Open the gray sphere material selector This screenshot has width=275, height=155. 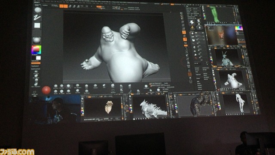tap(37, 40)
